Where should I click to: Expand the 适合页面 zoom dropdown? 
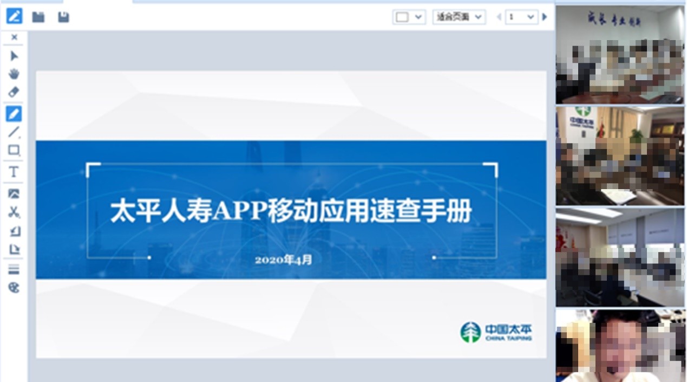459,17
